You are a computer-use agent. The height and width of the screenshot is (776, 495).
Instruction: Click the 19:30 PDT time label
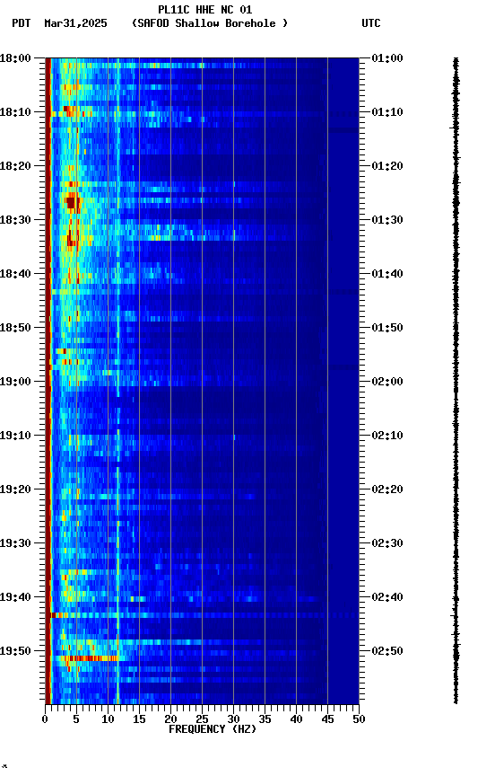[x=15, y=544]
